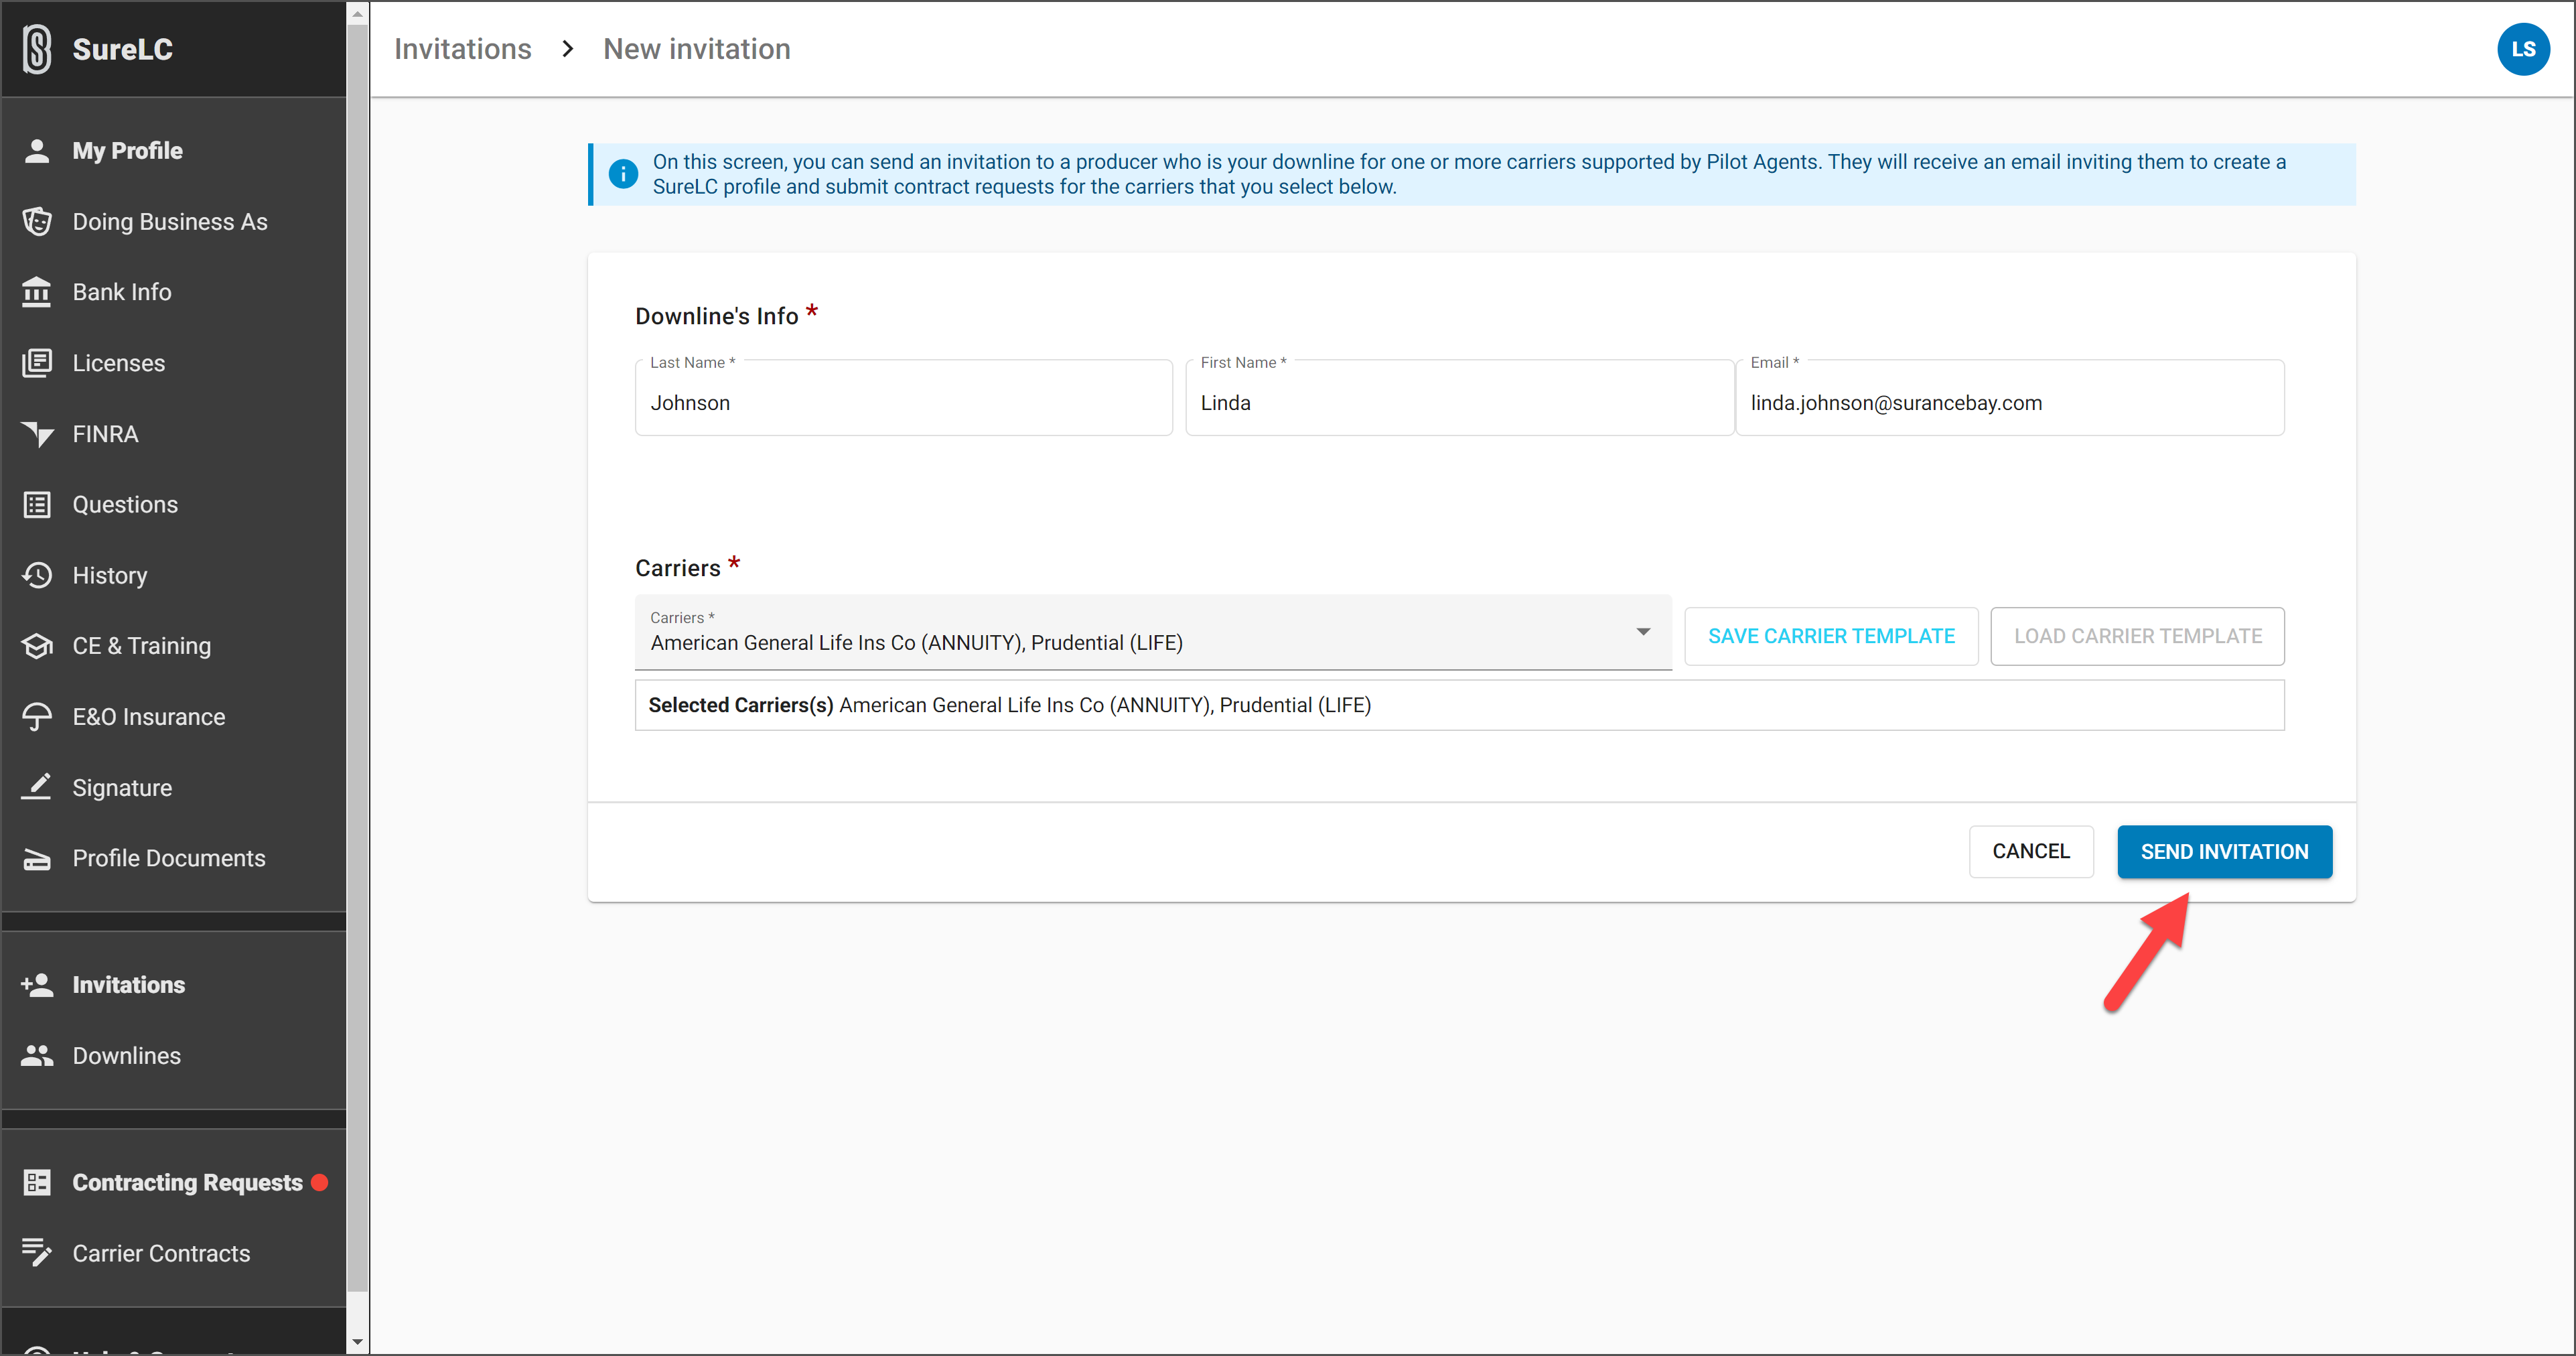Click the Invitations breadcrumb link
Screen dimensions: 2576x1356
462,49
